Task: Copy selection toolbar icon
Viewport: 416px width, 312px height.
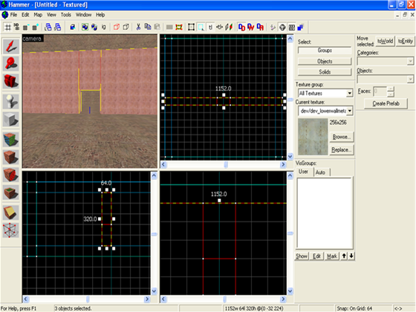Action: coord(148,27)
